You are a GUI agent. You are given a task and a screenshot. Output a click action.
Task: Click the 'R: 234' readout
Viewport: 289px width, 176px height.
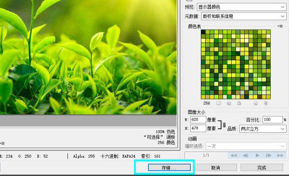tap(6, 156)
